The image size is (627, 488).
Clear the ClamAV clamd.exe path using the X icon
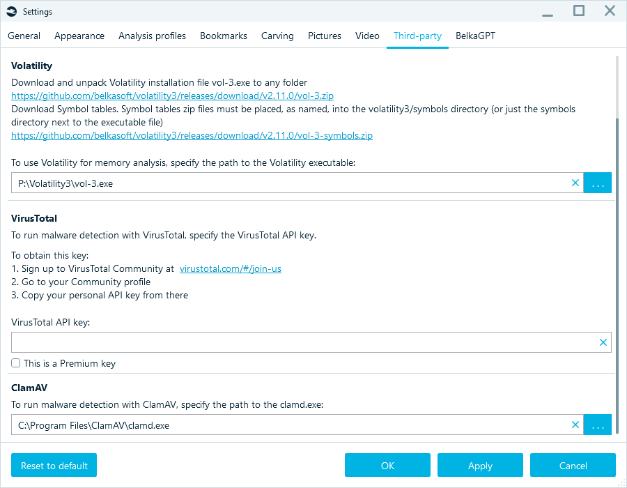pyautogui.click(x=575, y=425)
